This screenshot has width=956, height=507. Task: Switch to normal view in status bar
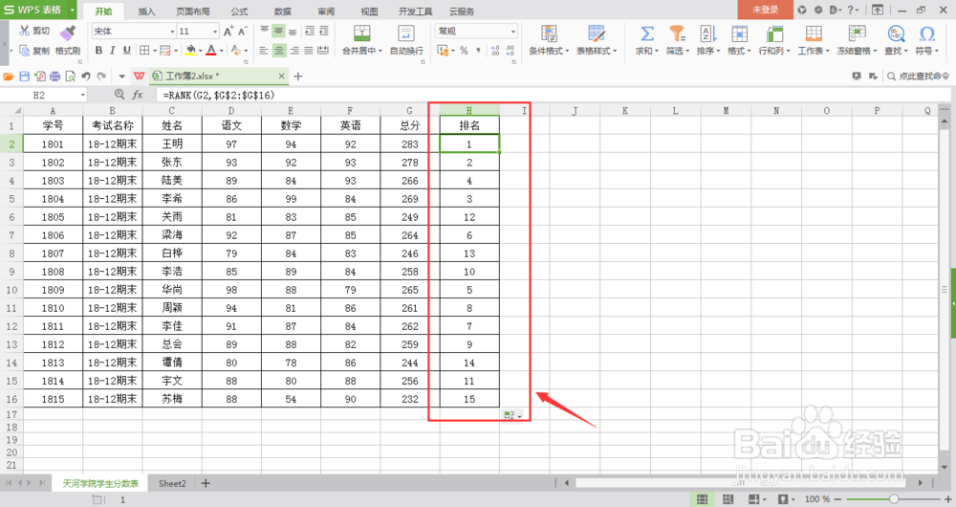pyautogui.click(x=703, y=499)
